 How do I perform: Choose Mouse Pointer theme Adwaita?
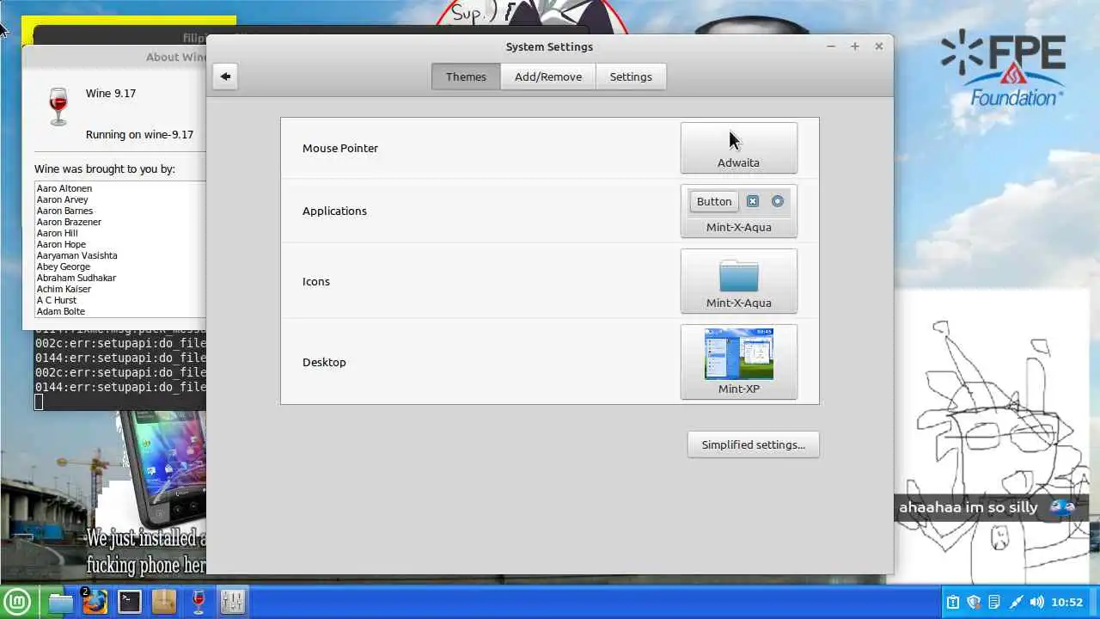point(739,148)
